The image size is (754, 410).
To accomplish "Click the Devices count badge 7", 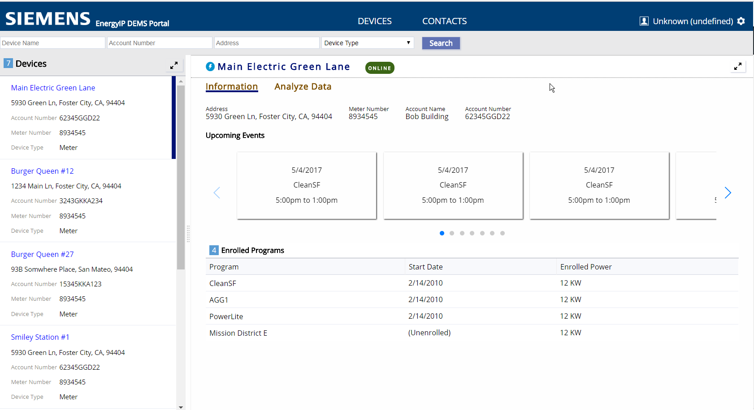I will pyautogui.click(x=8, y=63).
